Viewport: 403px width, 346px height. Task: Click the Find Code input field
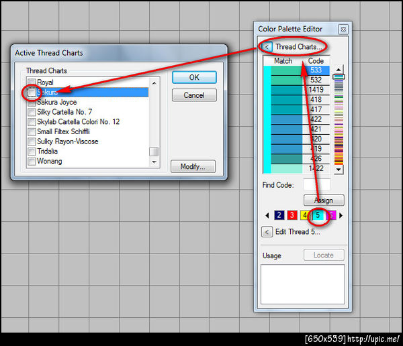[316, 184]
